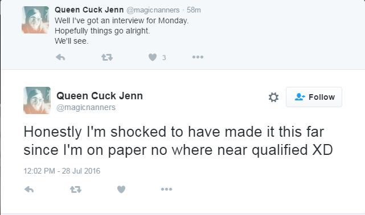The width and height of the screenshot is (365, 215).
Task: Select the 'Well I've got an interview' tweet text
Action: (x=121, y=31)
